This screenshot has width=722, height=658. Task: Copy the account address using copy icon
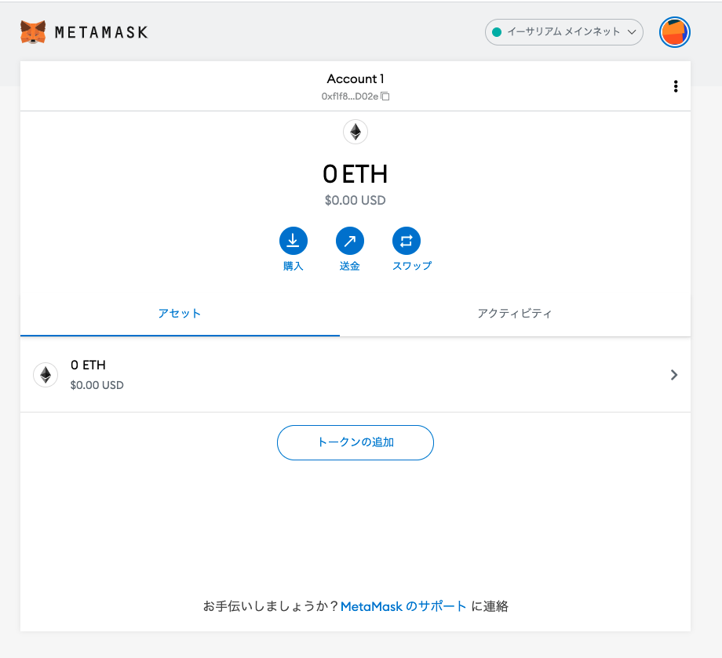click(385, 96)
